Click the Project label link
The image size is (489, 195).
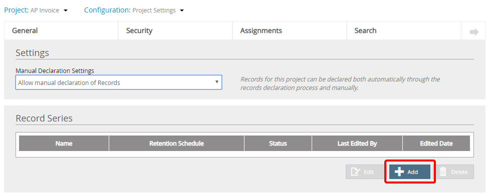coord(17,10)
